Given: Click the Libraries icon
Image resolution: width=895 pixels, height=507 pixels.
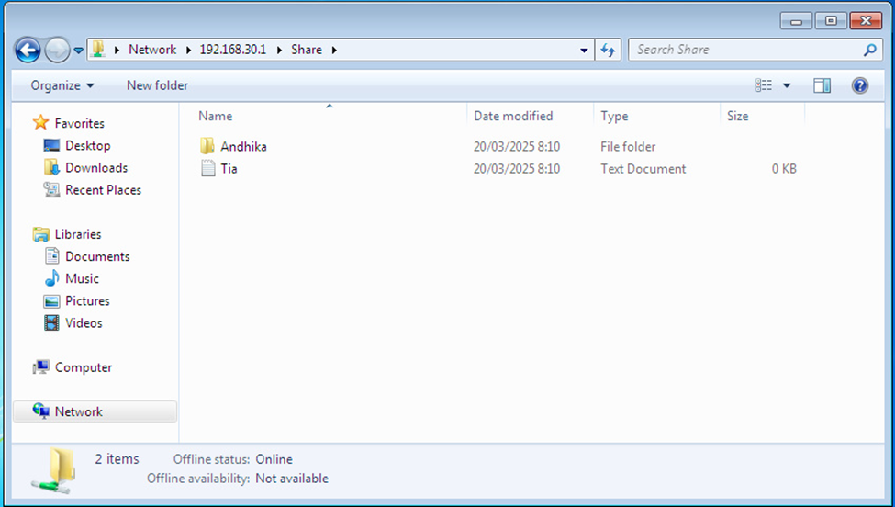Looking at the screenshot, I should pyautogui.click(x=40, y=234).
